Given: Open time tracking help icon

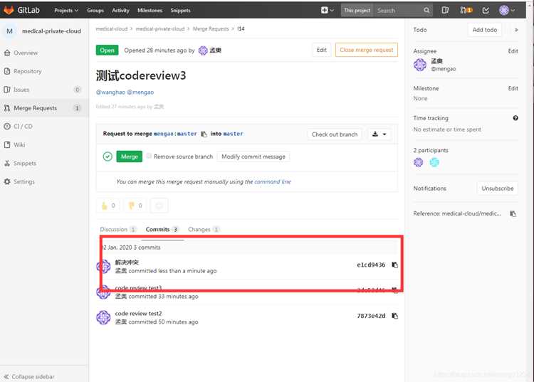Looking at the screenshot, I should pos(515,118).
